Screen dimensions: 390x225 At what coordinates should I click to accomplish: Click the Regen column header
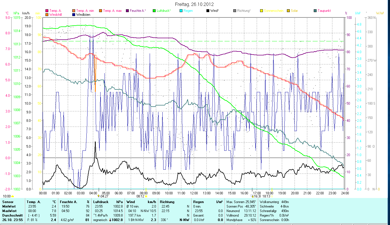[x=198, y=202]
